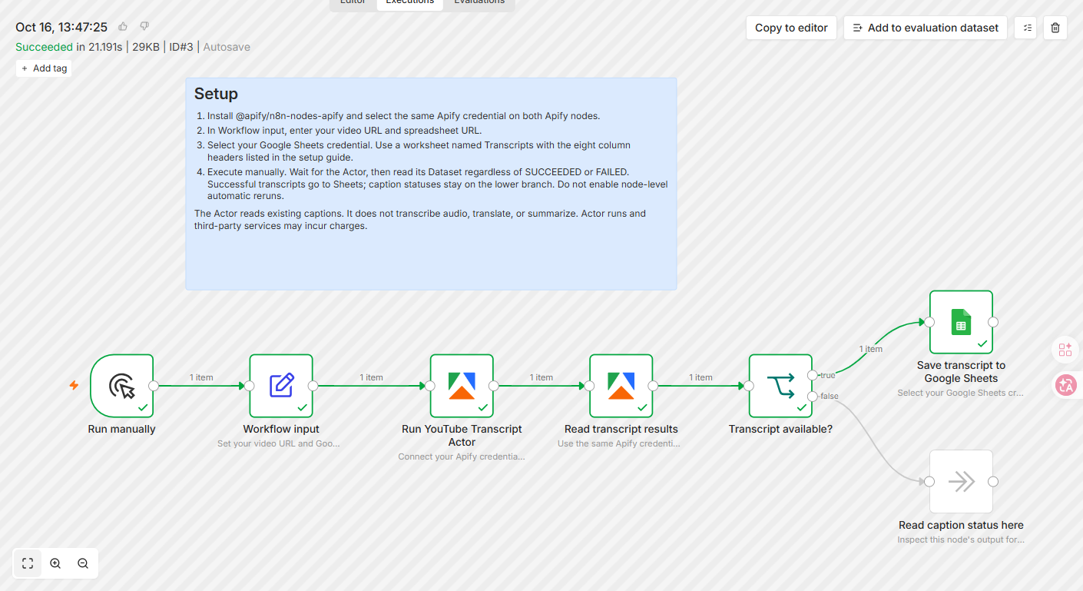The image size is (1083, 591).
Task: Click the execution timestamp Oct 16, 13:47:25
Action: [x=61, y=27]
